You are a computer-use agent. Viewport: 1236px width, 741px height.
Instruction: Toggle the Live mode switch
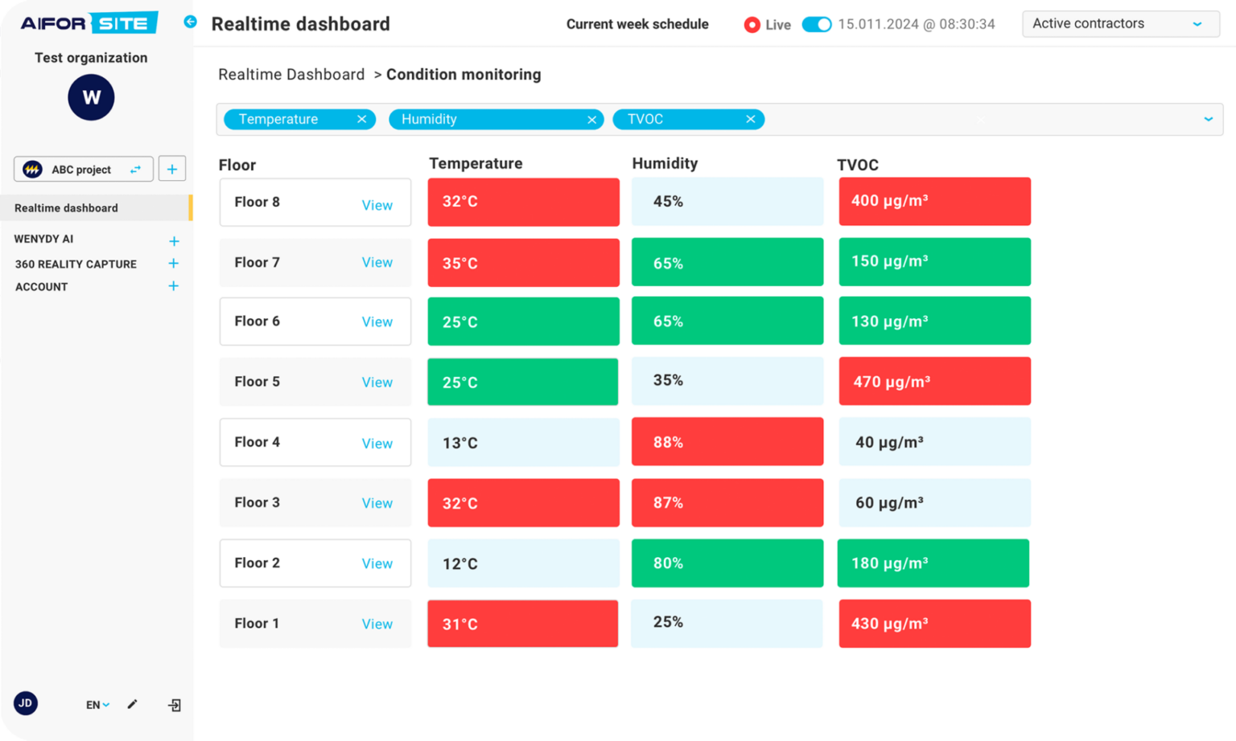tap(817, 24)
